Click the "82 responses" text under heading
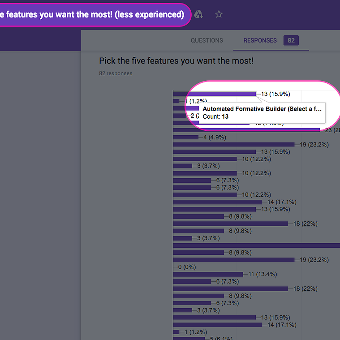 click(116, 73)
